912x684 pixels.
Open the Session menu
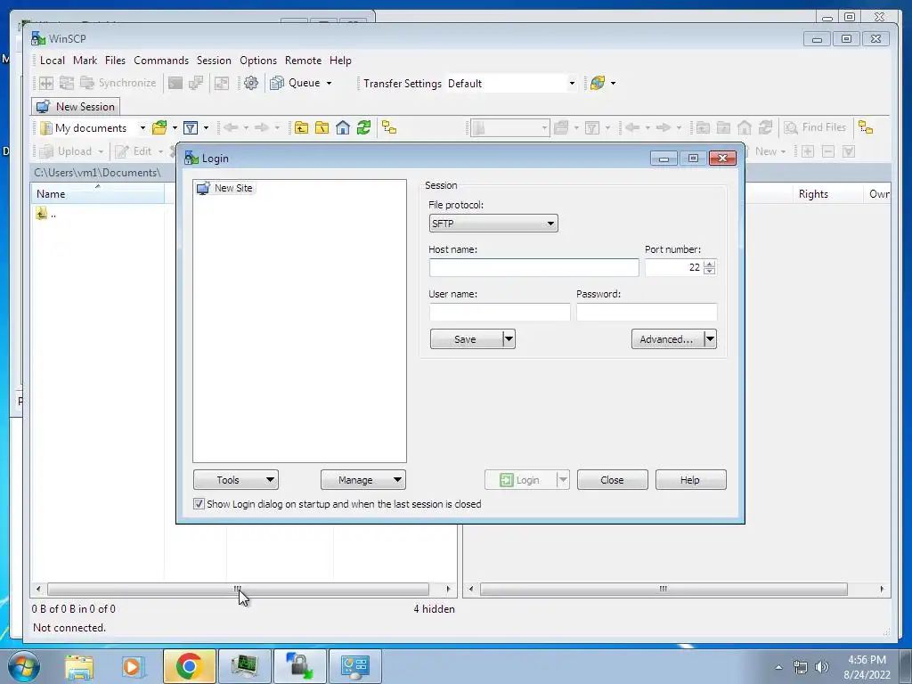(x=214, y=60)
